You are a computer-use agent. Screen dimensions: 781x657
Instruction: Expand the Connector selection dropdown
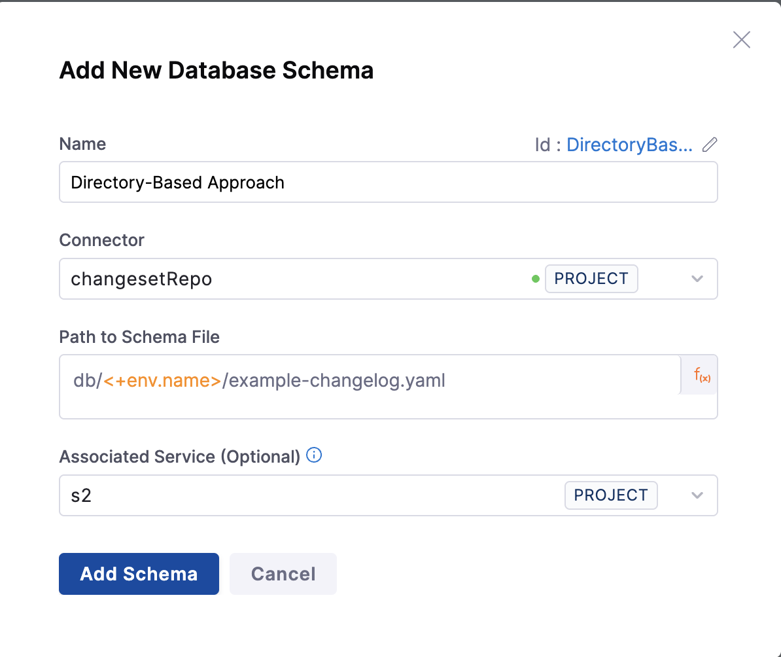point(697,278)
